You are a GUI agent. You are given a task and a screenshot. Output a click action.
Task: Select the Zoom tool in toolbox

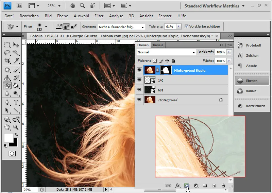(16, 127)
